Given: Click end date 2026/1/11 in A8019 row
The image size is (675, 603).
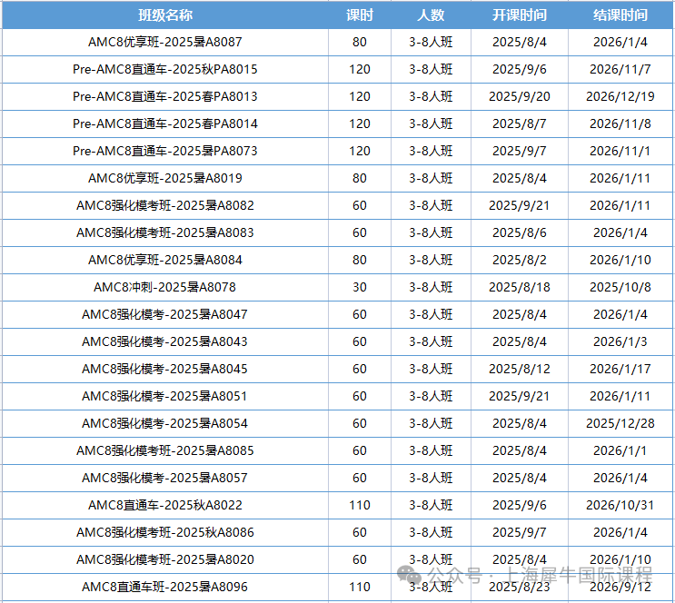Looking at the screenshot, I should (620, 178).
